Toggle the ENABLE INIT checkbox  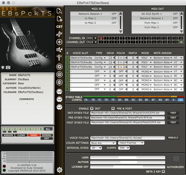click(x=92, y=108)
